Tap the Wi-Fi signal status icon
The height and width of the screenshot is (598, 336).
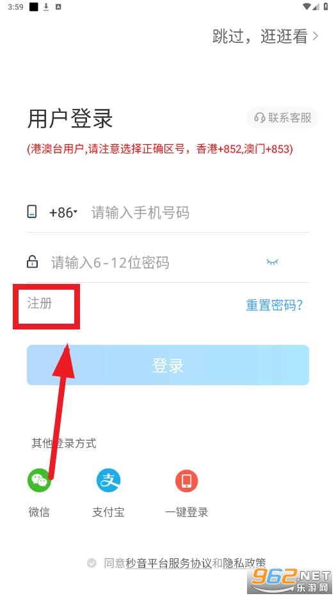click(x=307, y=6)
